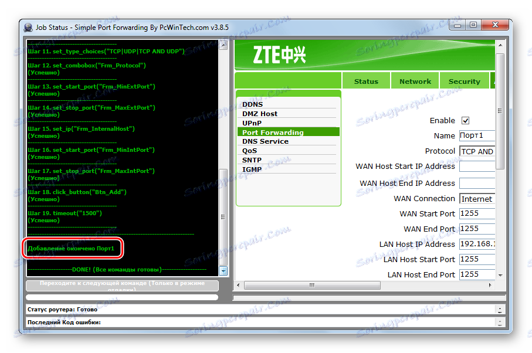Click the router page scroll down arrow
The width and height of the screenshot is (532, 353).
tap(500, 276)
